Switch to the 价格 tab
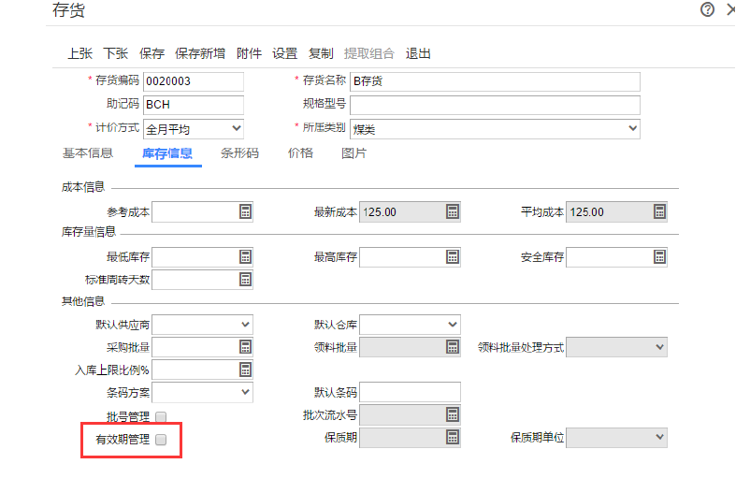Image resolution: width=750 pixels, height=493 pixels. (300, 153)
